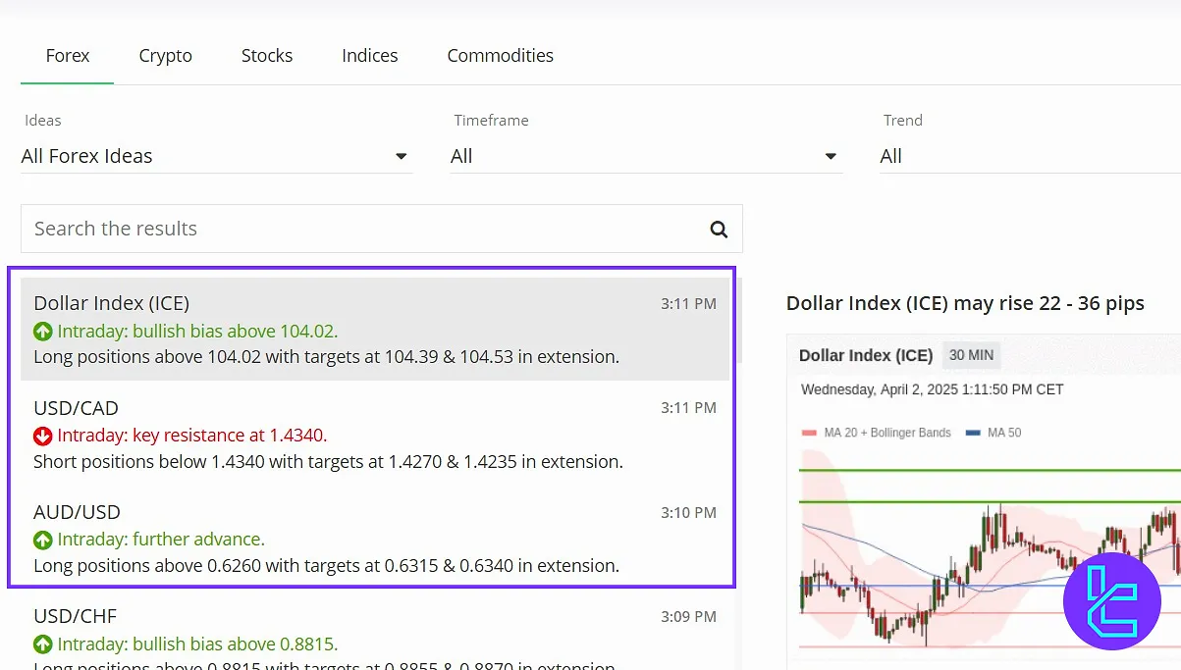Image resolution: width=1181 pixels, height=670 pixels.
Task: Click MA 20 + Bollinger Bands legend swatch
Action: pos(809,433)
